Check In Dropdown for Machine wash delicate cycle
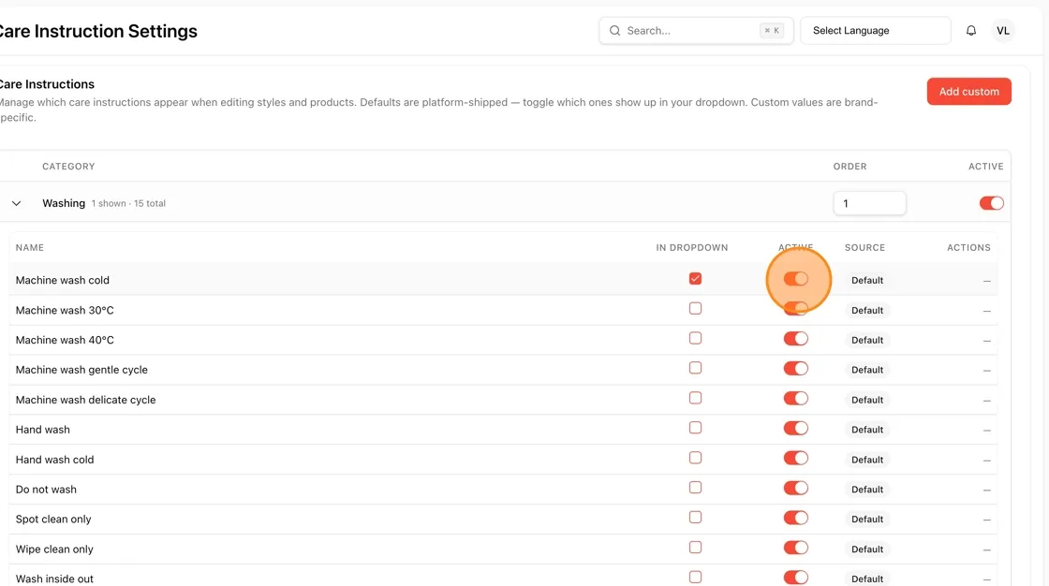The height and width of the screenshot is (586, 1049). pyautogui.click(x=695, y=398)
